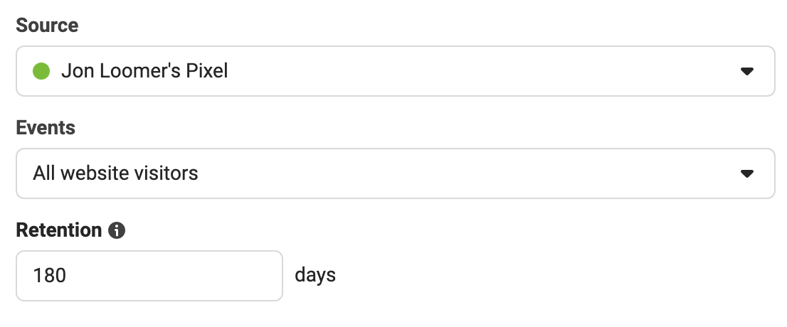
Task: Click the Events label
Action: pyautogui.click(x=46, y=127)
